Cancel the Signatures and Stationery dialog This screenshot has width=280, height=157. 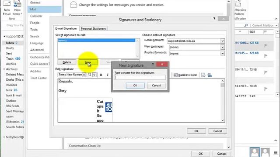click(x=217, y=131)
